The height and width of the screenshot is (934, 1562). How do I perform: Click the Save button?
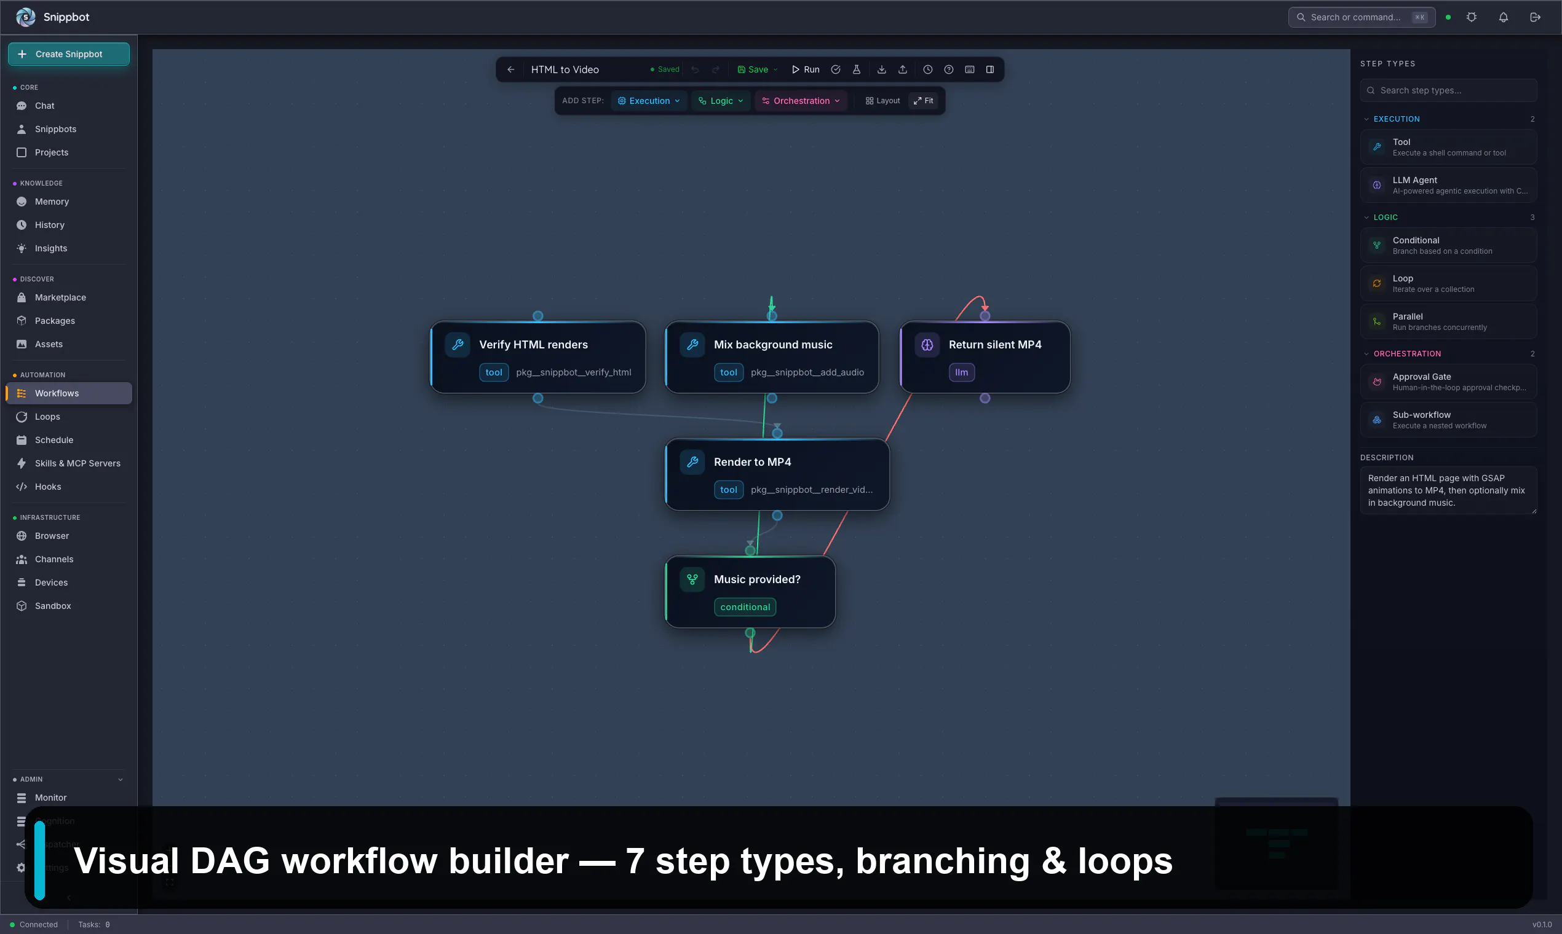753,69
